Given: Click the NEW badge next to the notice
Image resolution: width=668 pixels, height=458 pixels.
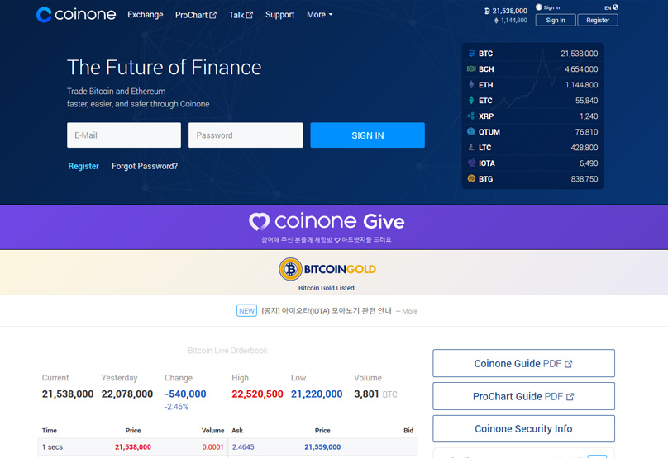Looking at the screenshot, I should pos(246,311).
